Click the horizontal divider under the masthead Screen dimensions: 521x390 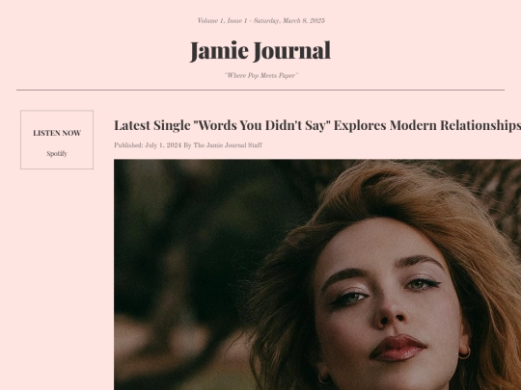click(x=260, y=90)
